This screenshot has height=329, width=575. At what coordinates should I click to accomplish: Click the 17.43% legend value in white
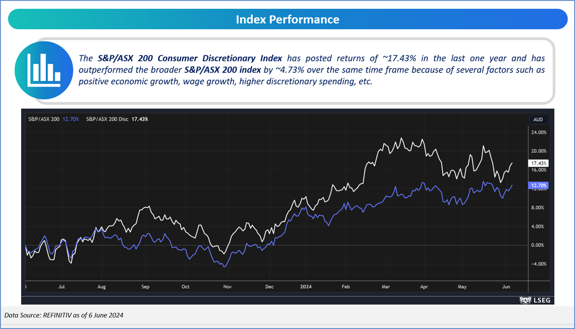pyautogui.click(x=140, y=119)
